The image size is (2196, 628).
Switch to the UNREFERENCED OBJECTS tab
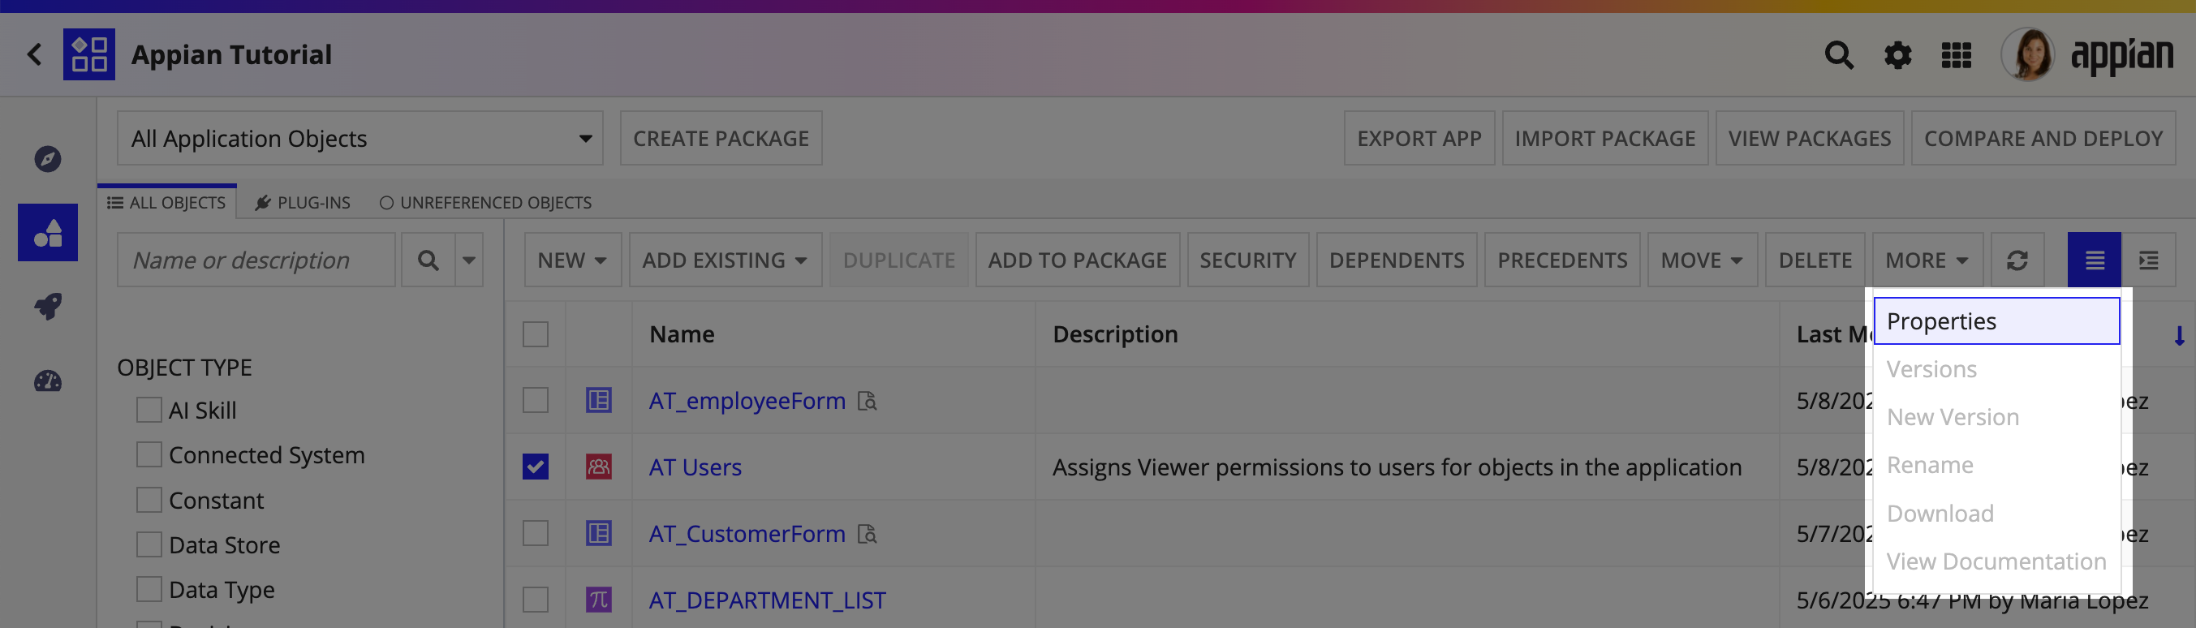point(485,203)
